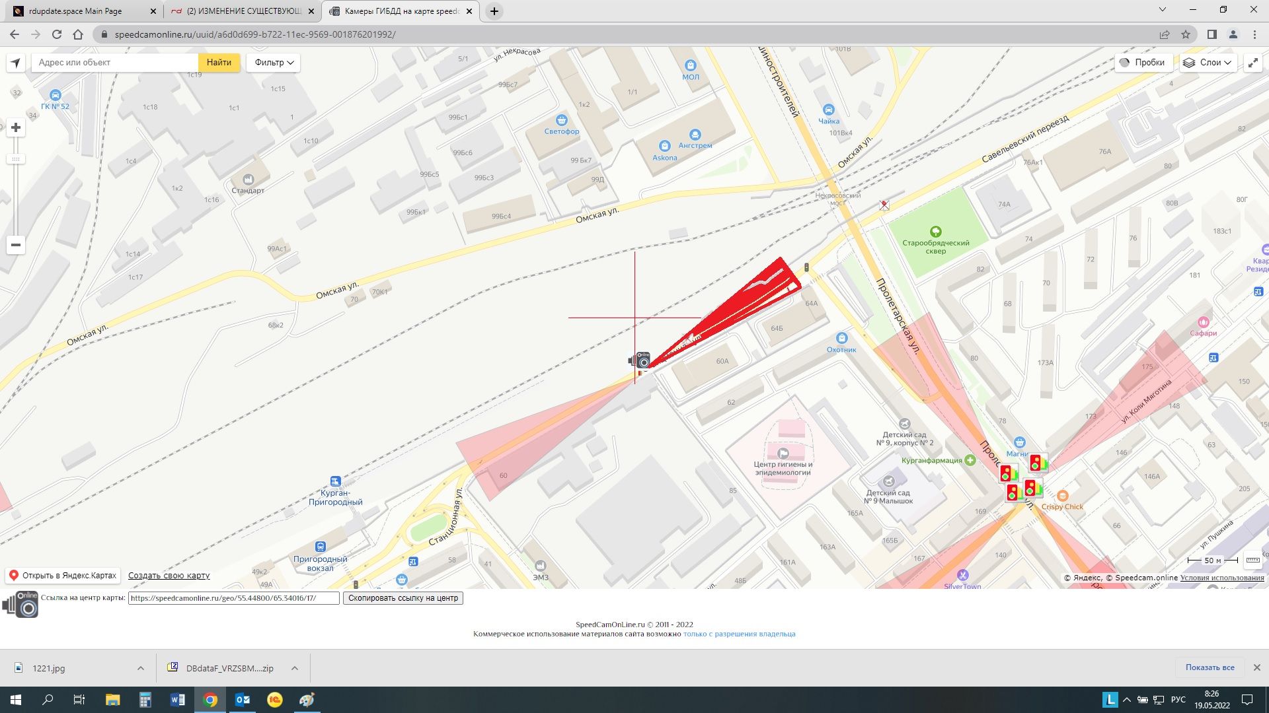The height and width of the screenshot is (713, 1269).
Task: Open Chrome from the Windows taskbar
Action: click(210, 700)
